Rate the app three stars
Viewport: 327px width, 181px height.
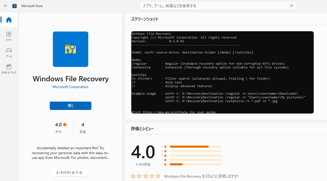146,176
